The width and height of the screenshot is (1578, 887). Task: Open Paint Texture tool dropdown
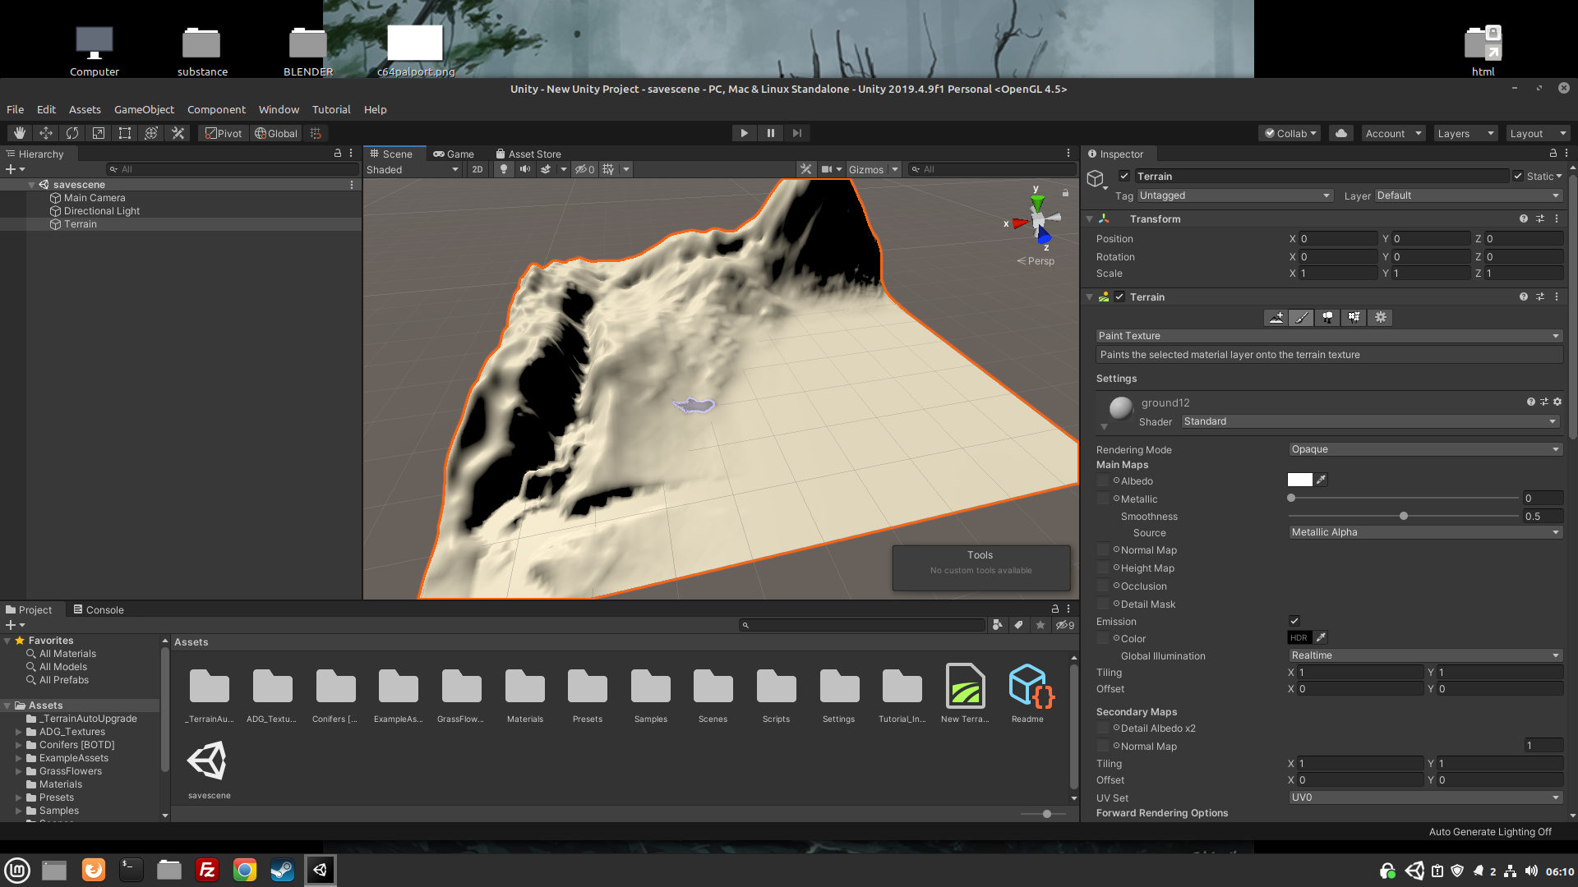1329,336
